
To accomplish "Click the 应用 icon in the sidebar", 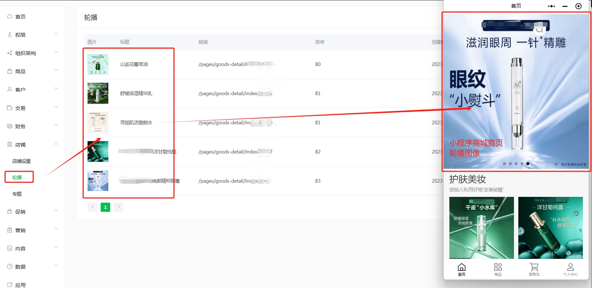I will pyautogui.click(x=10, y=285).
